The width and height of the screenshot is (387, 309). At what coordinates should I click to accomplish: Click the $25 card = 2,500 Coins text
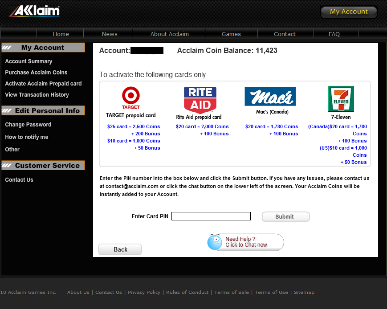pos(134,126)
